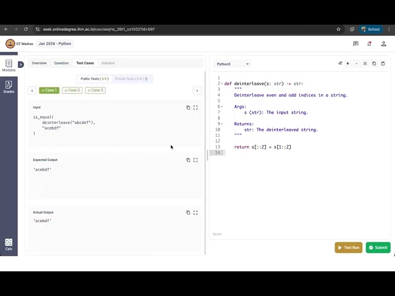Select the Private Tests (0/0) tab
This screenshot has width=395, height=296.
(131, 79)
